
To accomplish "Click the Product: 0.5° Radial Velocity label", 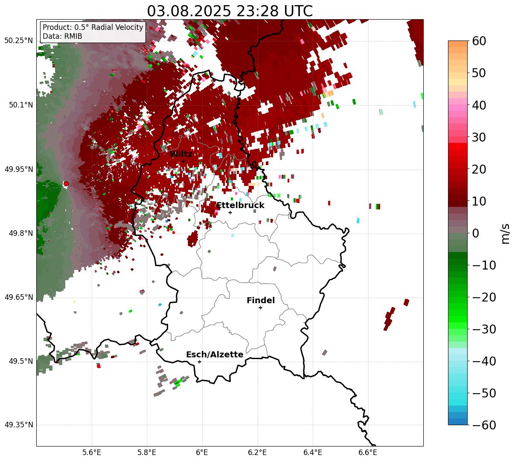I will pyautogui.click(x=93, y=27).
